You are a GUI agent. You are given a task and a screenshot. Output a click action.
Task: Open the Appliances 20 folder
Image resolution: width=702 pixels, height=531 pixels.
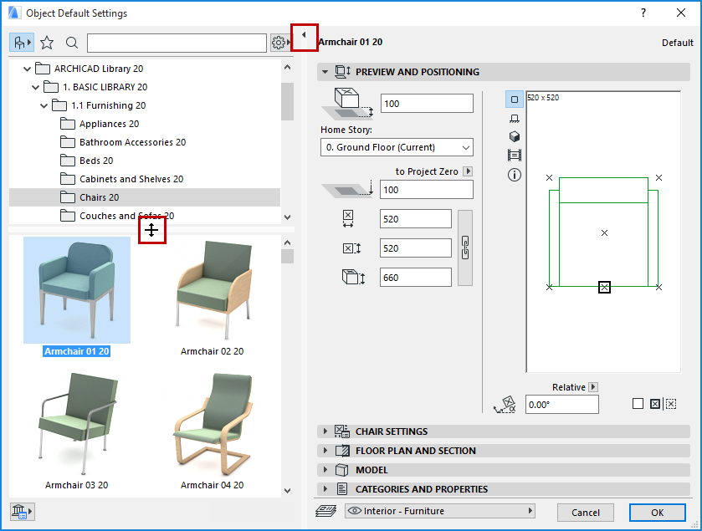click(x=100, y=124)
